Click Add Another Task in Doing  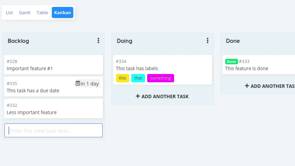coord(162,96)
